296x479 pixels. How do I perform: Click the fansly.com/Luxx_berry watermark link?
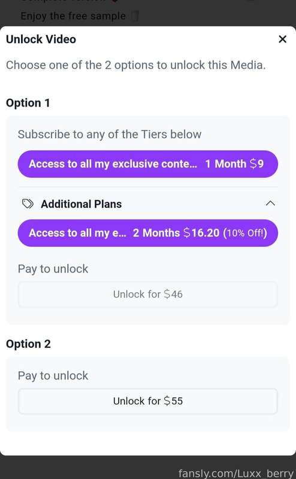point(235,473)
